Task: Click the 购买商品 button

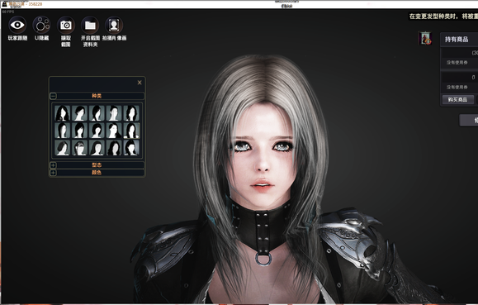Action: coord(457,100)
